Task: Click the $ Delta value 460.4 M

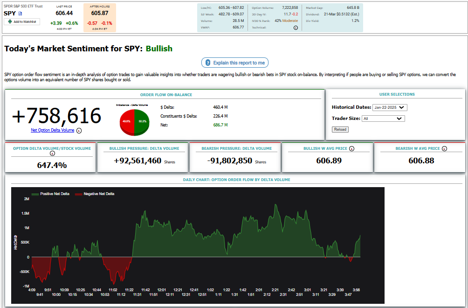Action: tap(220, 107)
